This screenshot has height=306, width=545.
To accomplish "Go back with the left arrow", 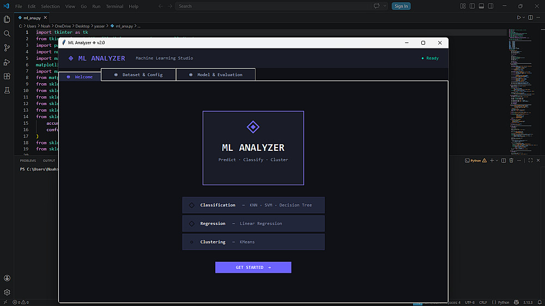I will [x=161, y=6].
